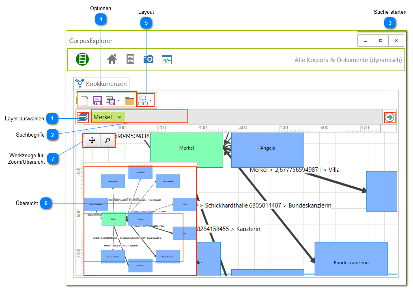Remove the Merkel search term tag
413x289 pixels.
coord(120,117)
